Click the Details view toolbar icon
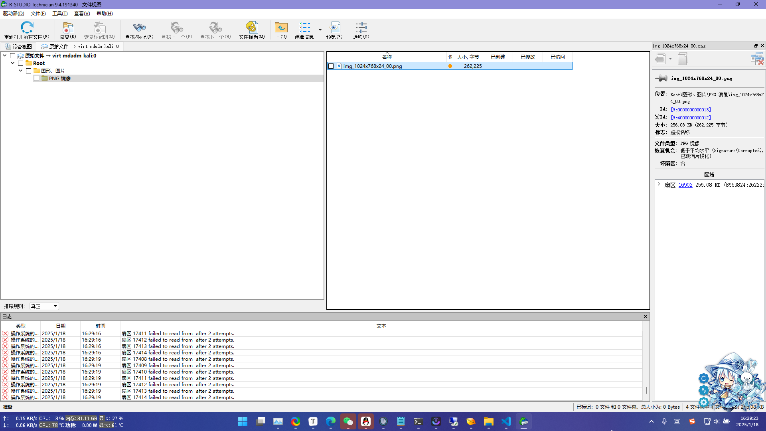Viewport: 766px width, 431px height. tap(304, 28)
